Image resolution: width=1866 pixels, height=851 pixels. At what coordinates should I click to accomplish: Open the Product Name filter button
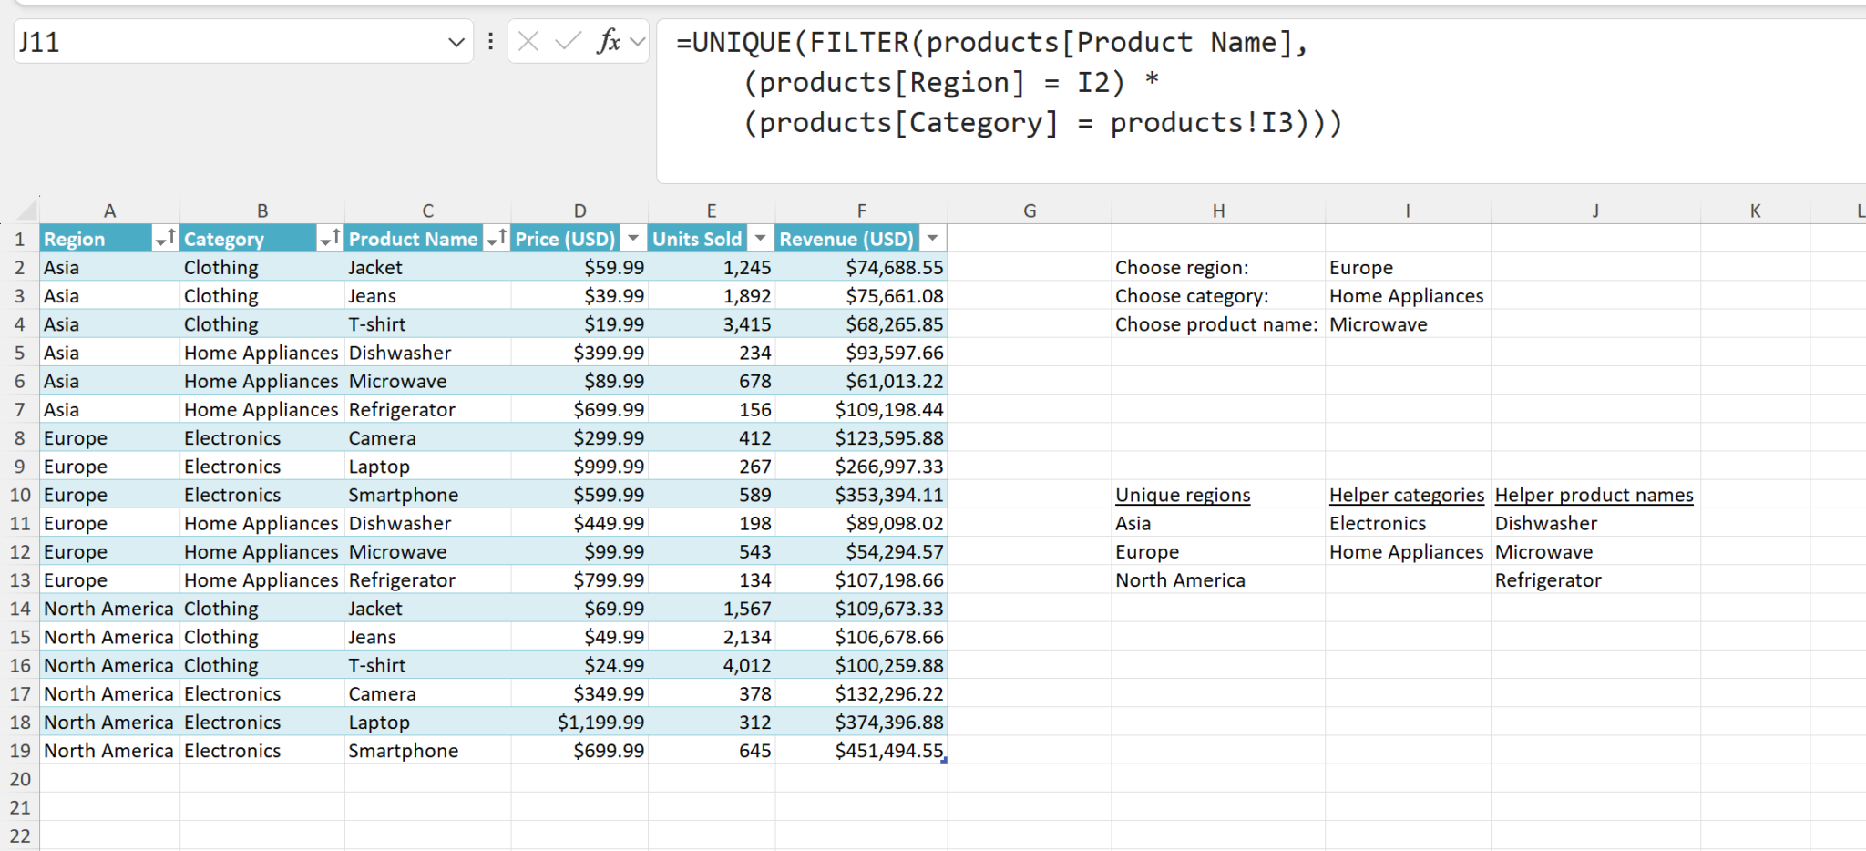pyautogui.click(x=497, y=239)
